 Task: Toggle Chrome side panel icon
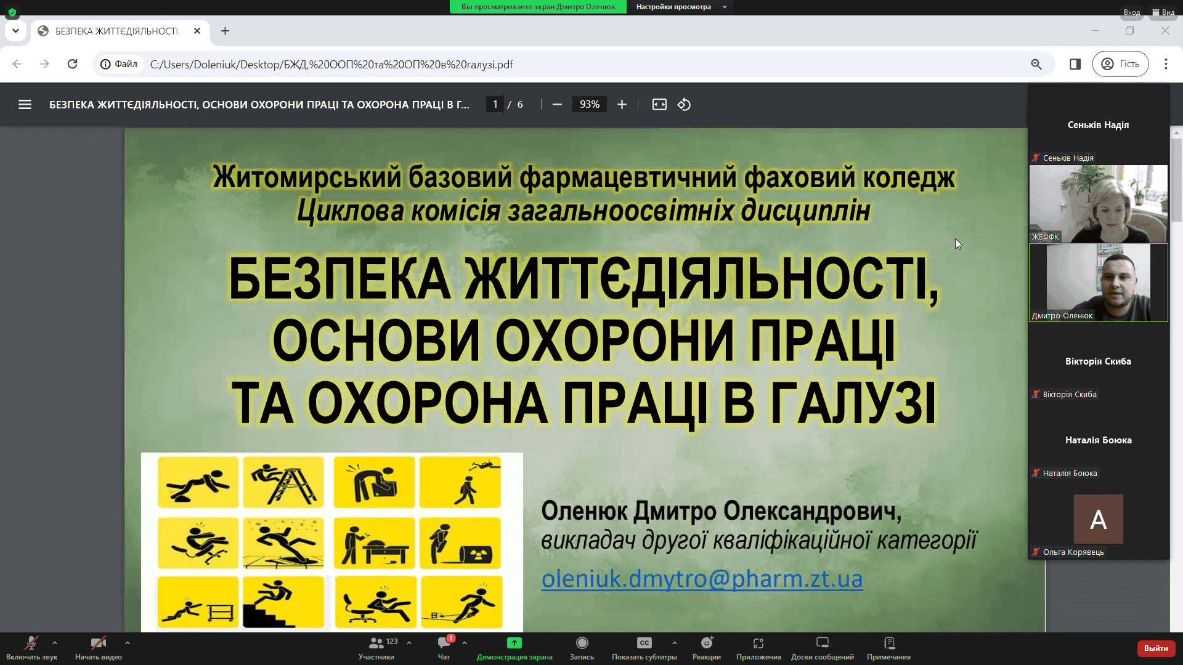click(1075, 64)
